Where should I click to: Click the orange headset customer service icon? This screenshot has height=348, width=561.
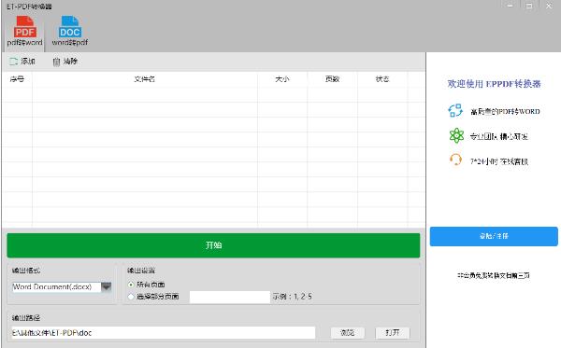[x=455, y=160]
